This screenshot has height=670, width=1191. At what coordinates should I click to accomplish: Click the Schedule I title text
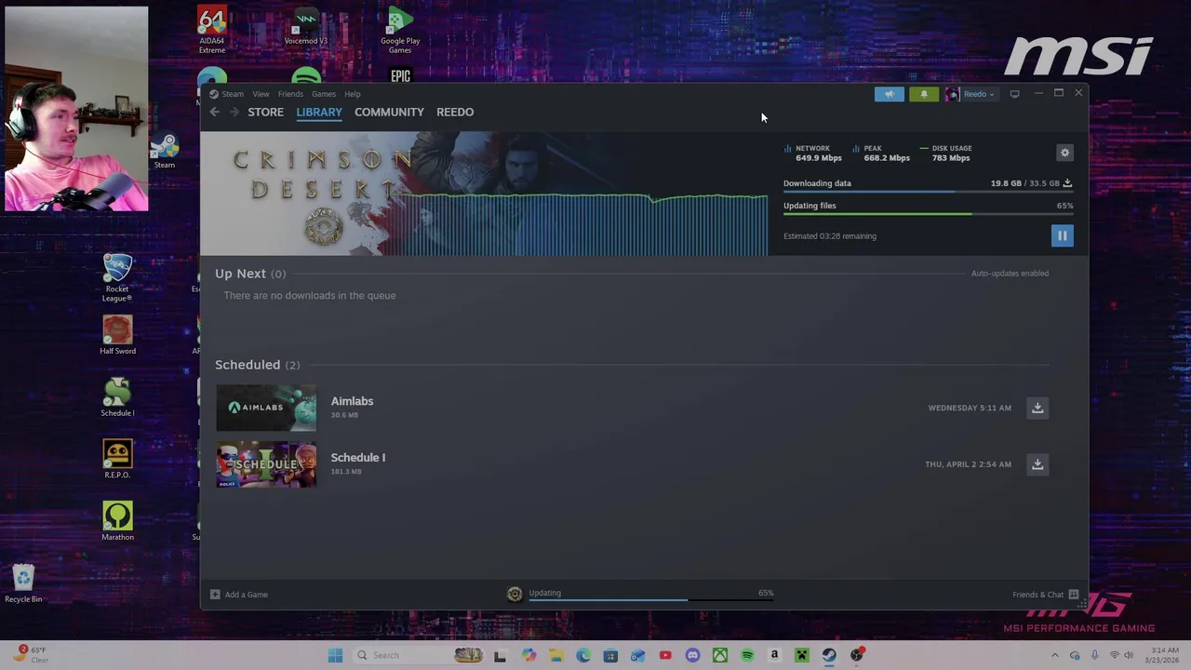357,458
